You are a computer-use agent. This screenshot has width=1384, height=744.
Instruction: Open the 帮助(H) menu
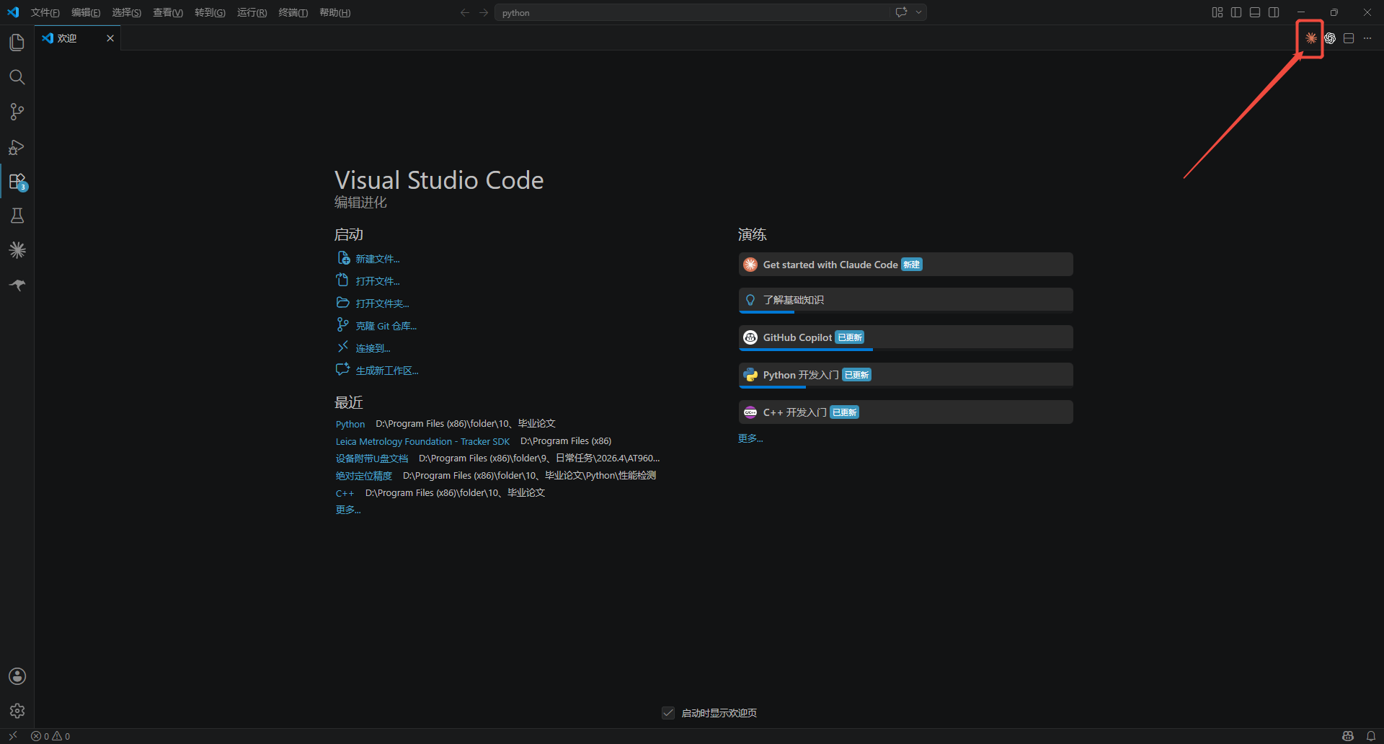click(x=335, y=12)
